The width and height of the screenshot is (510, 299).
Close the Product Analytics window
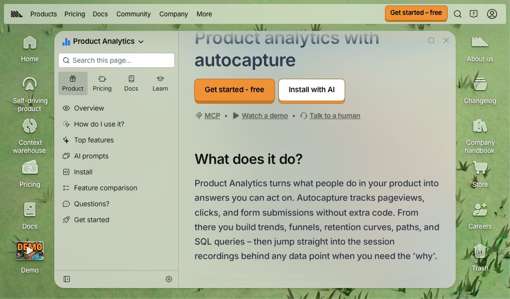(x=446, y=40)
